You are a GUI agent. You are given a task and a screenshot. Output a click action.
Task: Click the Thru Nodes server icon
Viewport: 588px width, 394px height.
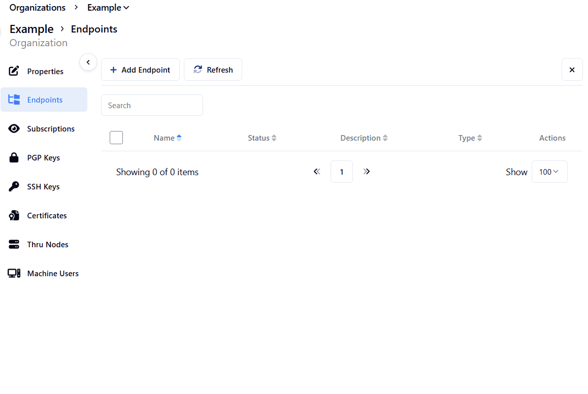click(x=14, y=245)
